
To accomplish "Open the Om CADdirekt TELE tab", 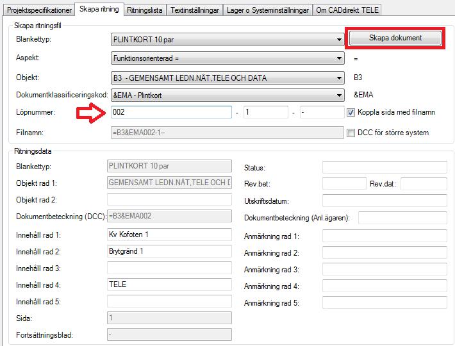I will tap(347, 10).
